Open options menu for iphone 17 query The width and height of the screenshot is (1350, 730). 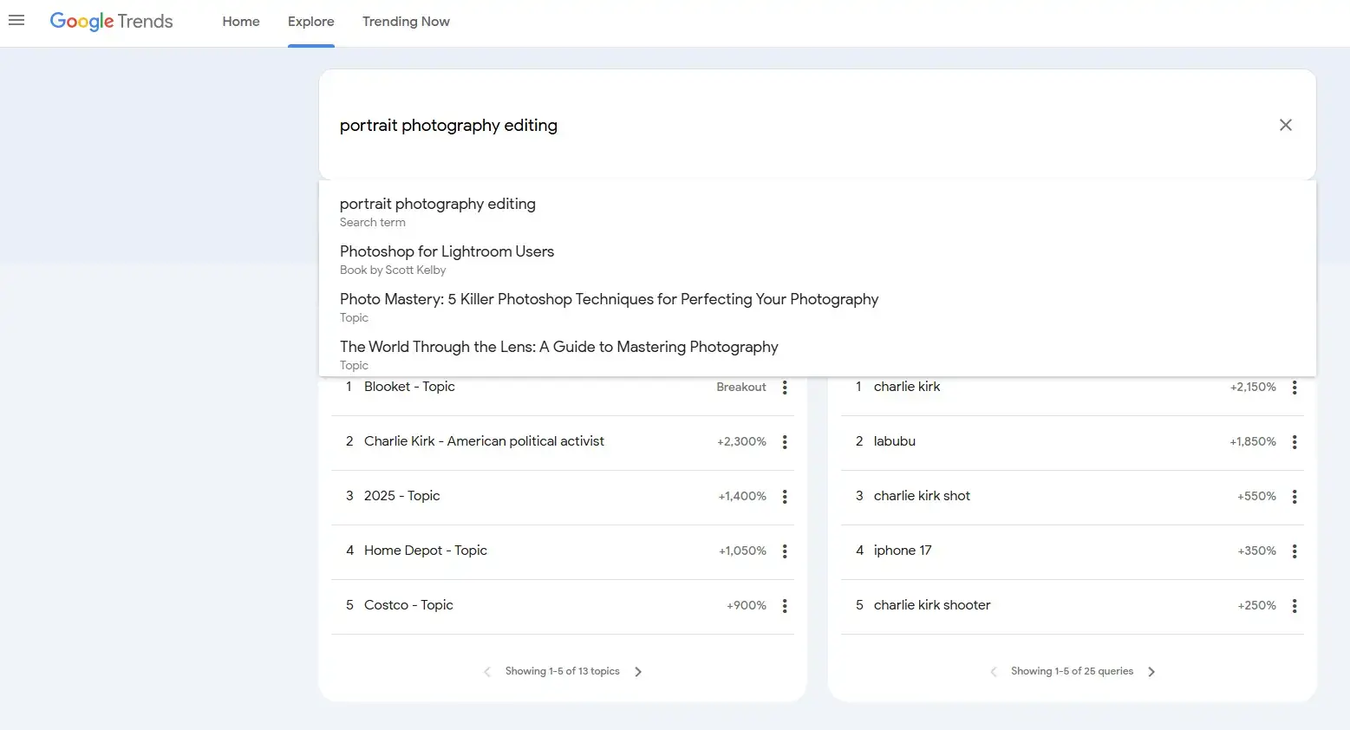pyautogui.click(x=1295, y=551)
